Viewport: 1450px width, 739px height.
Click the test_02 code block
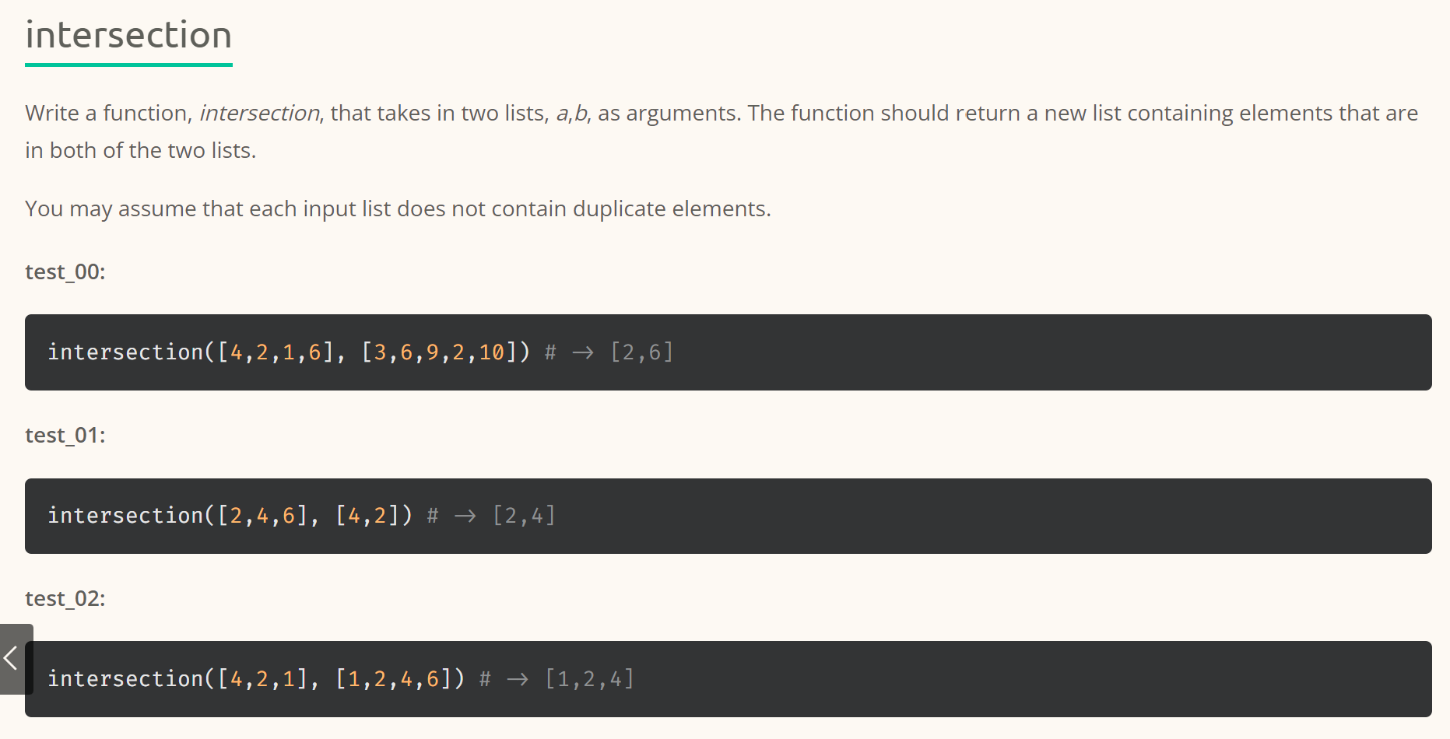728,679
